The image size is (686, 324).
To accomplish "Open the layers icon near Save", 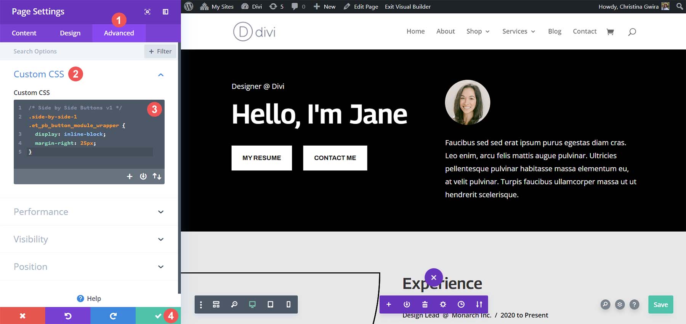I will pos(620,305).
